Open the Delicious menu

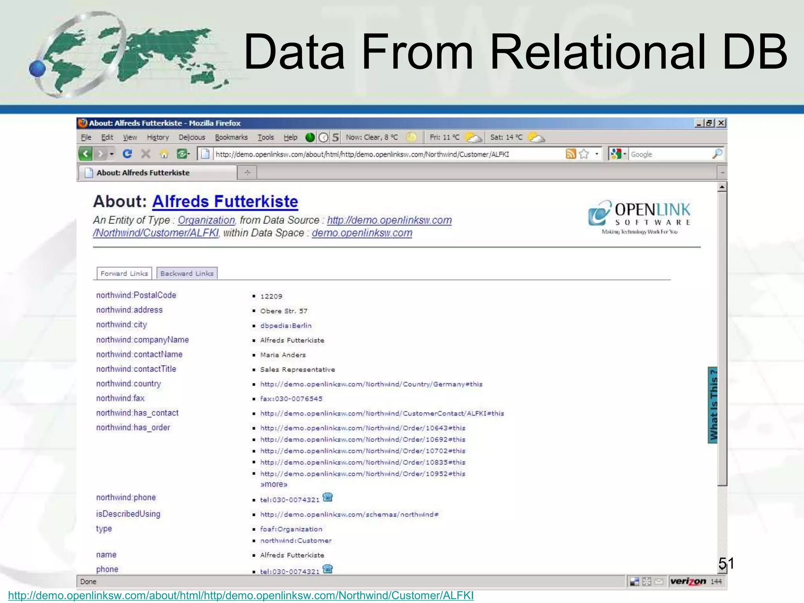(192, 137)
